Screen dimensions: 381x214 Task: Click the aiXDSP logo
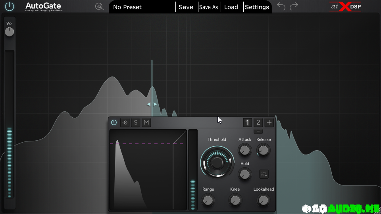[x=345, y=7]
